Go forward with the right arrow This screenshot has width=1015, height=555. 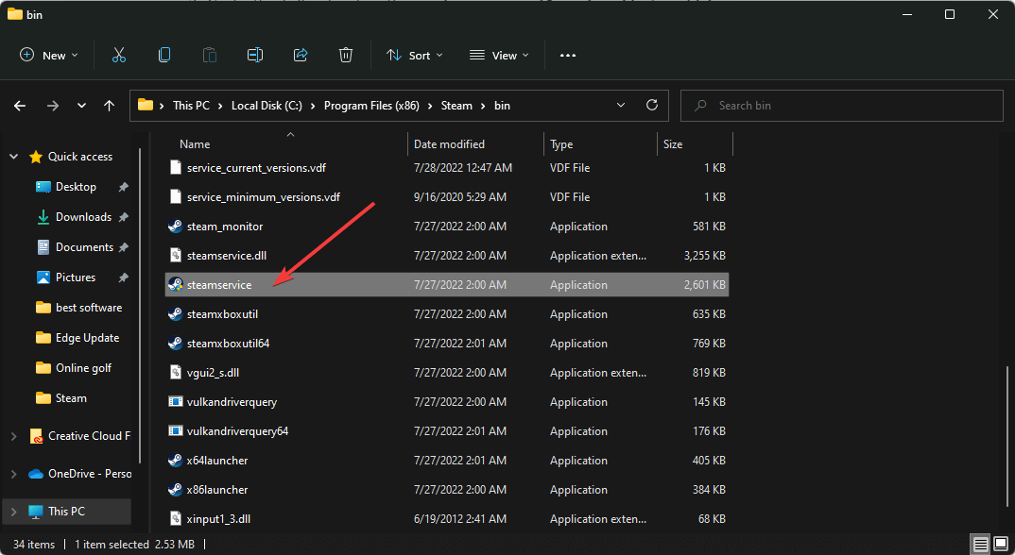pos(52,106)
